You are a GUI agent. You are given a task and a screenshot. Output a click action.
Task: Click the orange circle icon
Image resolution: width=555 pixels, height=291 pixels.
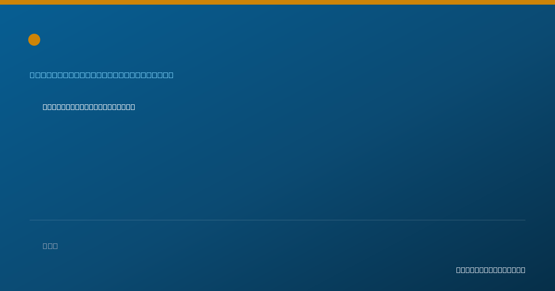pos(34,40)
